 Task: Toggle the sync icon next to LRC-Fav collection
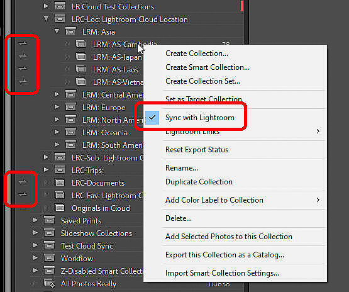click(23, 194)
